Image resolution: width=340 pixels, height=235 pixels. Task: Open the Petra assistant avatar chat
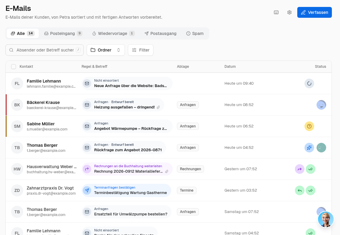pyautogui.click(x=326, y=219)
